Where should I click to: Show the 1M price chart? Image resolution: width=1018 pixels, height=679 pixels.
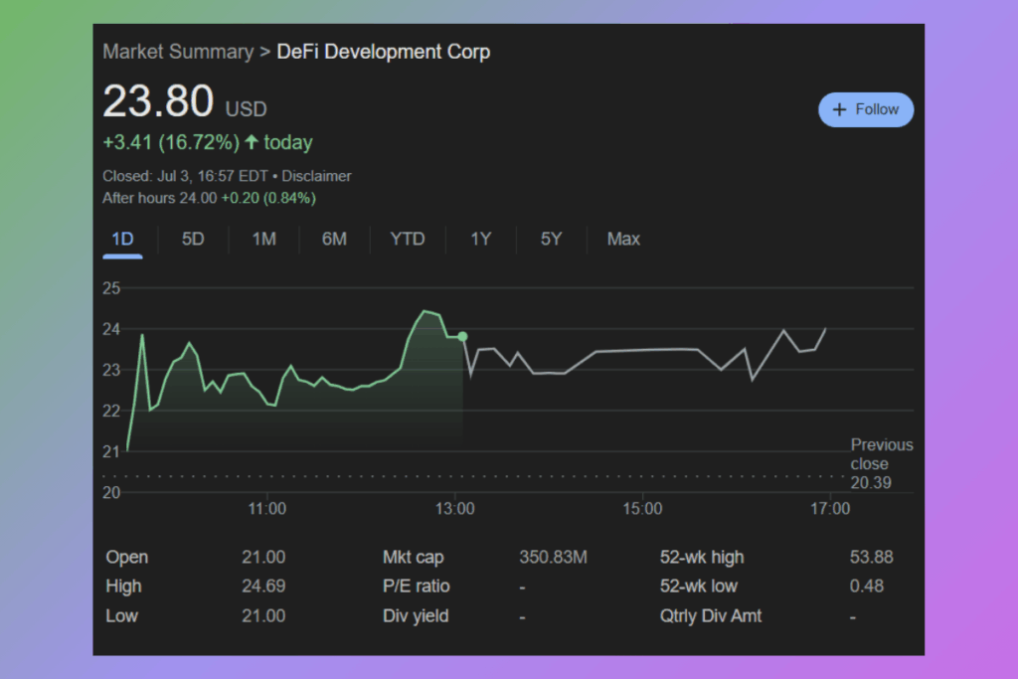tap(263, 239)
